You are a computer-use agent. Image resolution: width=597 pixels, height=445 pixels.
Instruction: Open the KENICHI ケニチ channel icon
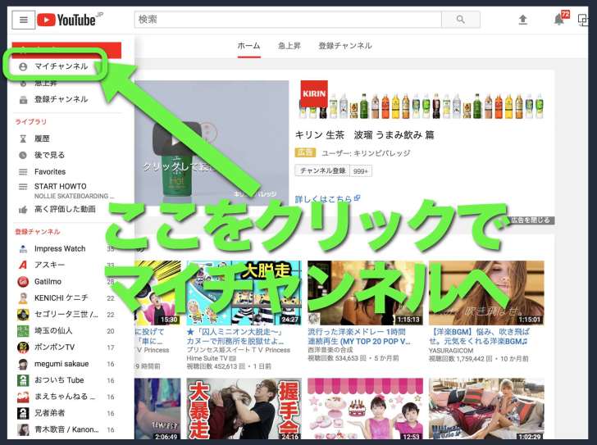pyautogui.click(x=23, y=297)
